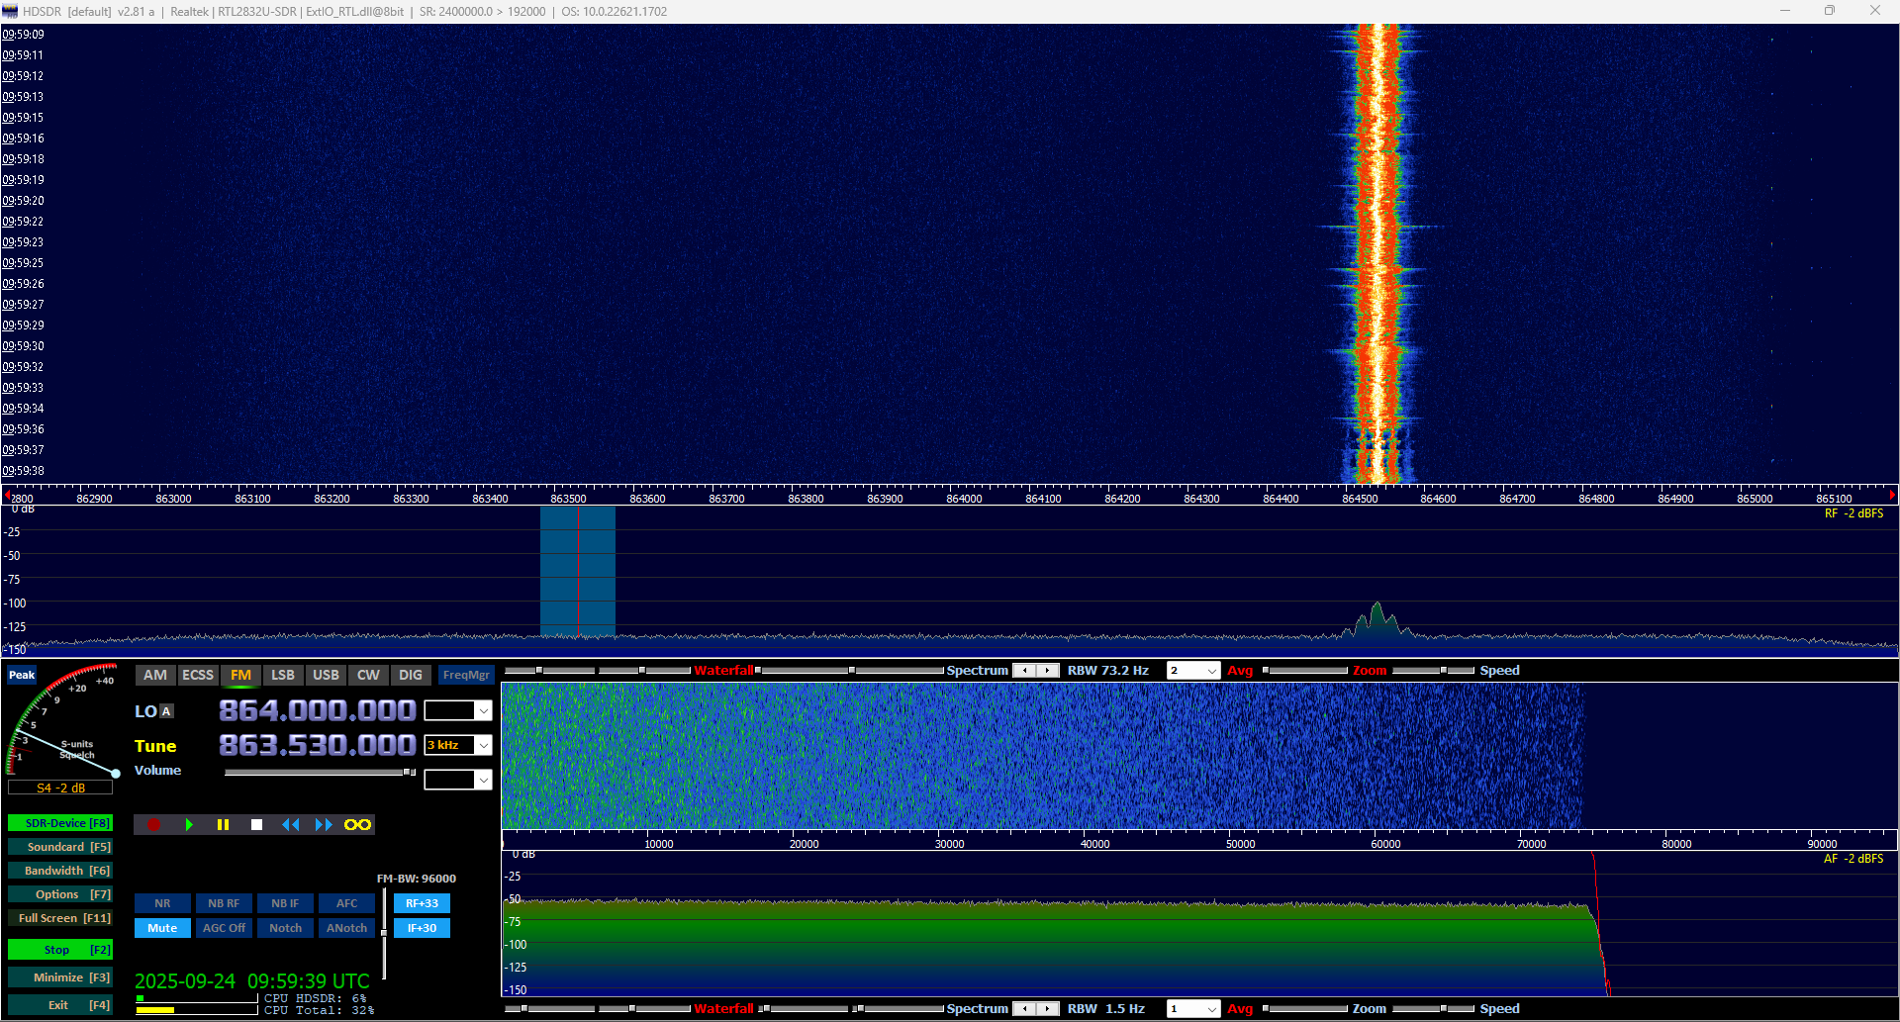1900x1022 pixels.
Task: Select FM demodulation mode
Action: pyautogui.click(x=240, y=675)
